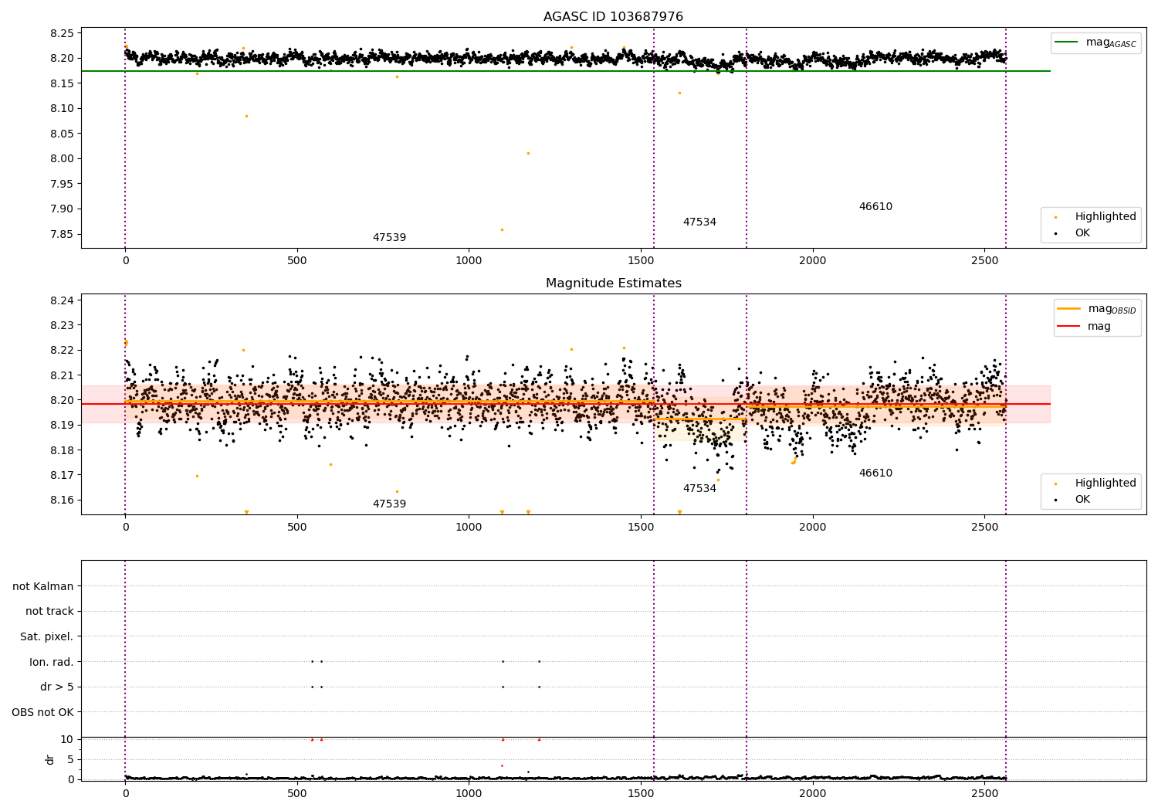Click the 46610 label in the Magnitude Estimates plot
Screen dimensions: 1158x811
(875, 473)
